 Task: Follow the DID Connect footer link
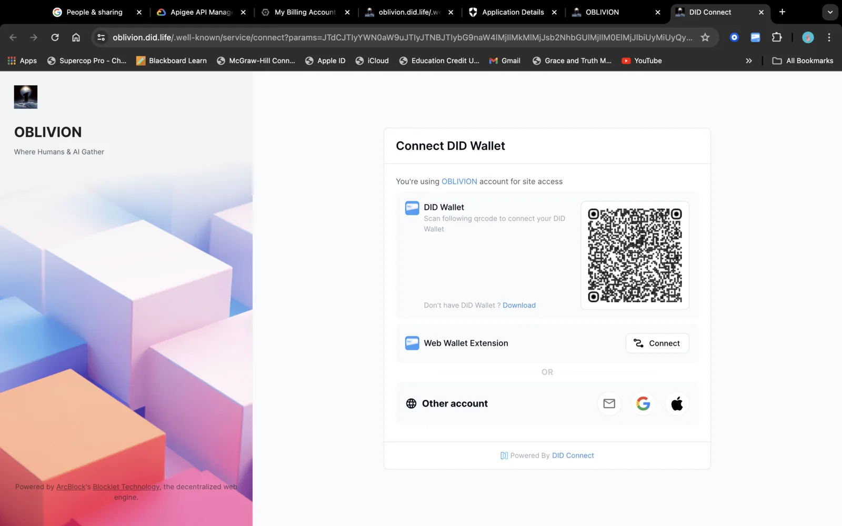click(x=573, y=456)
